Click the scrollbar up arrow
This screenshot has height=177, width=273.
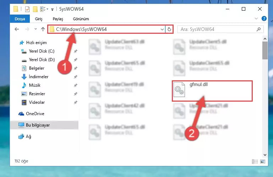(x=265, y=39)
